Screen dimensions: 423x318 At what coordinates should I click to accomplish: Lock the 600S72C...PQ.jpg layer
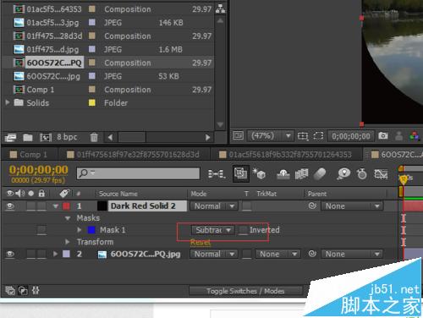(41, 254)
